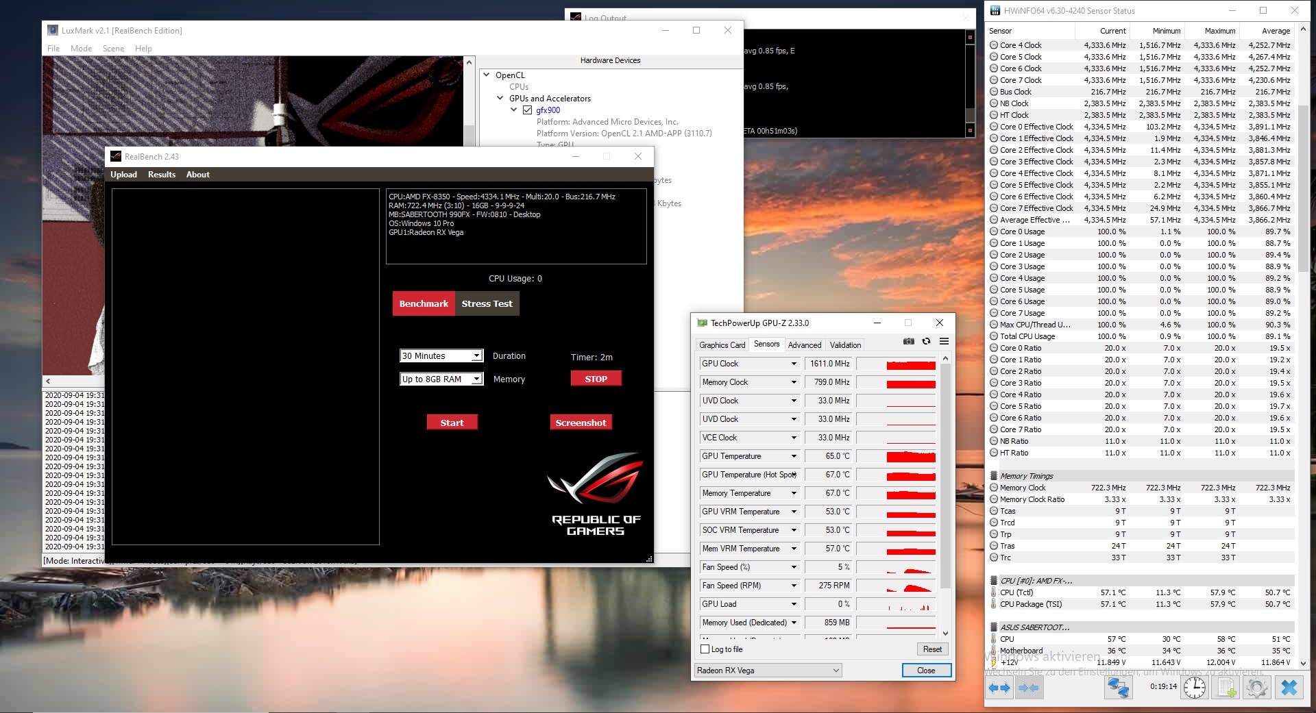Viewport: 1316px width, 713px height.
Task: Click the thermometer icon beside CPU Package (TSI)
Action: pyautogui.click(x=994, y=604)
